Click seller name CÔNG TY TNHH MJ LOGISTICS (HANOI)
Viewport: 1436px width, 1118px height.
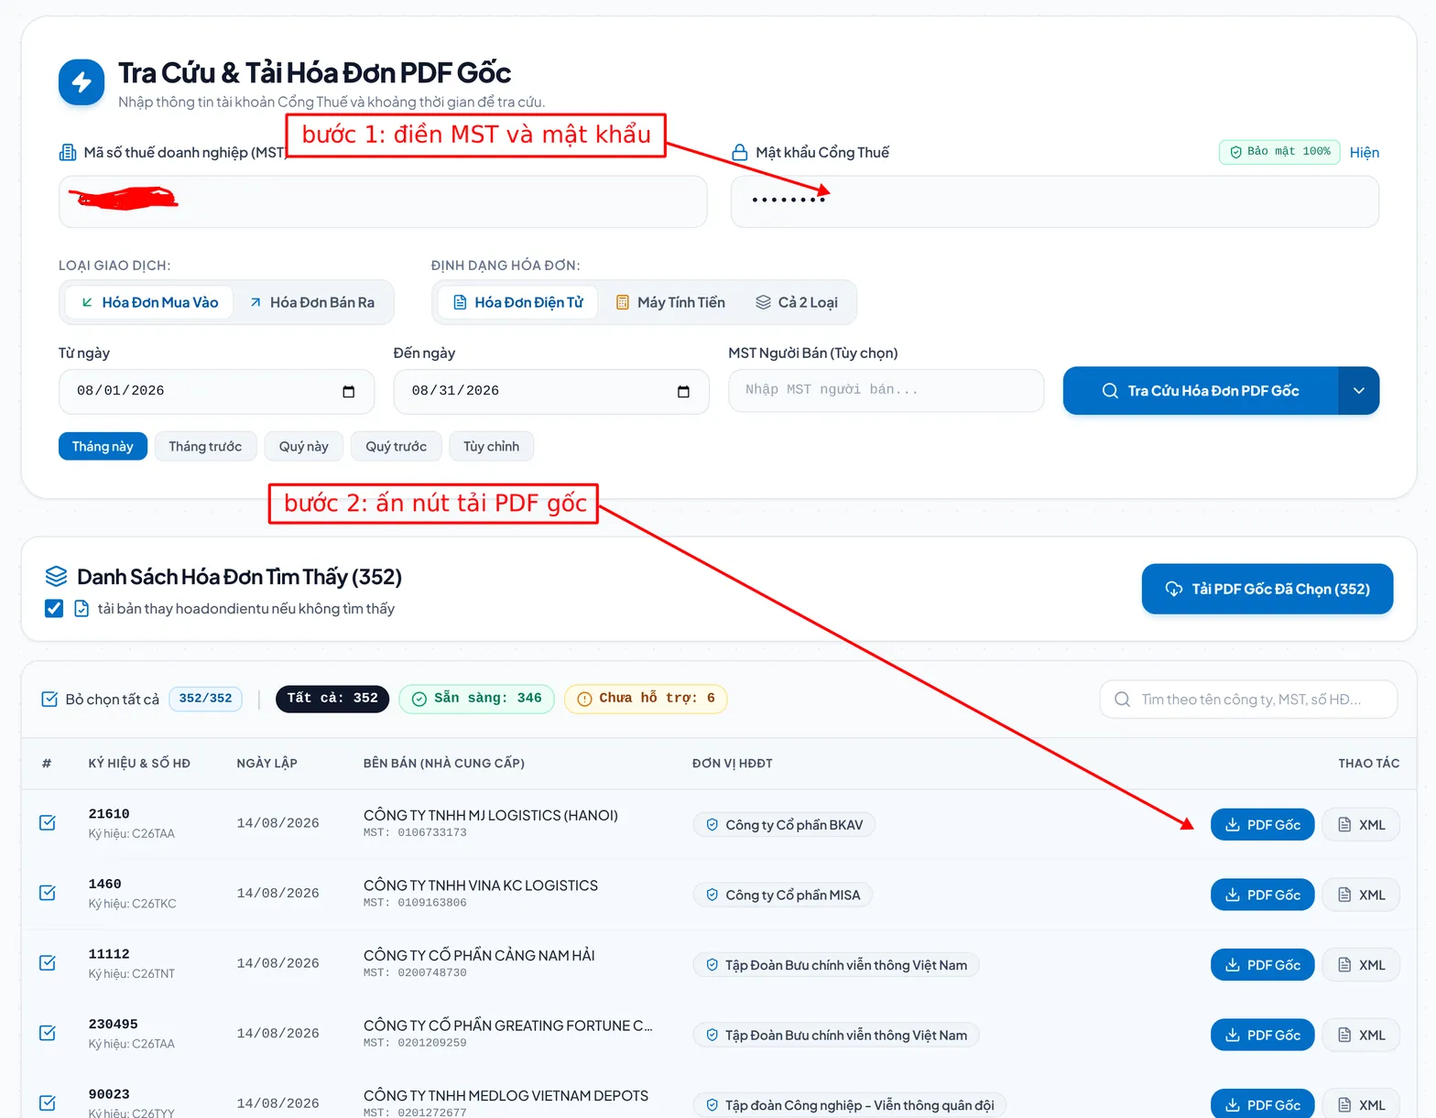(491, 815)
